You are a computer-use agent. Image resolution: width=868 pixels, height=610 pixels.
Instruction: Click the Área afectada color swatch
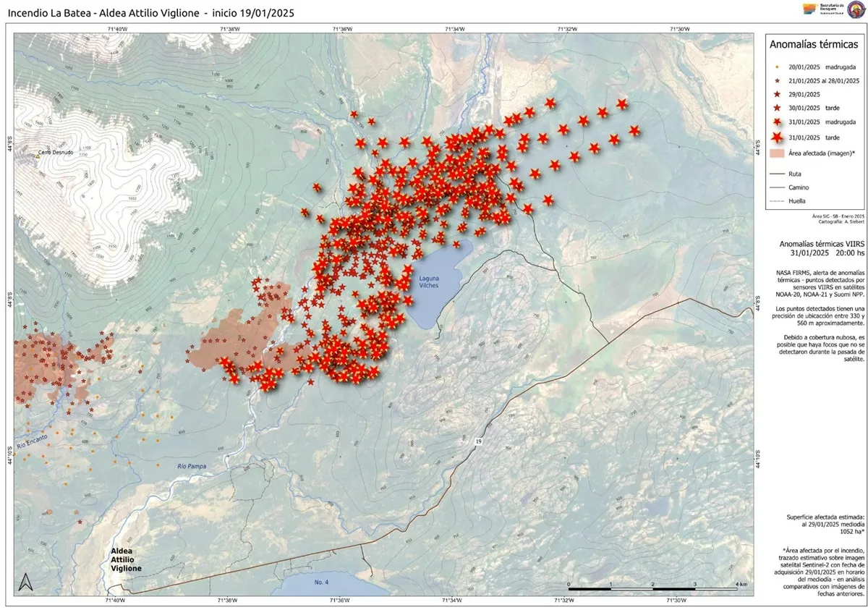777,153
